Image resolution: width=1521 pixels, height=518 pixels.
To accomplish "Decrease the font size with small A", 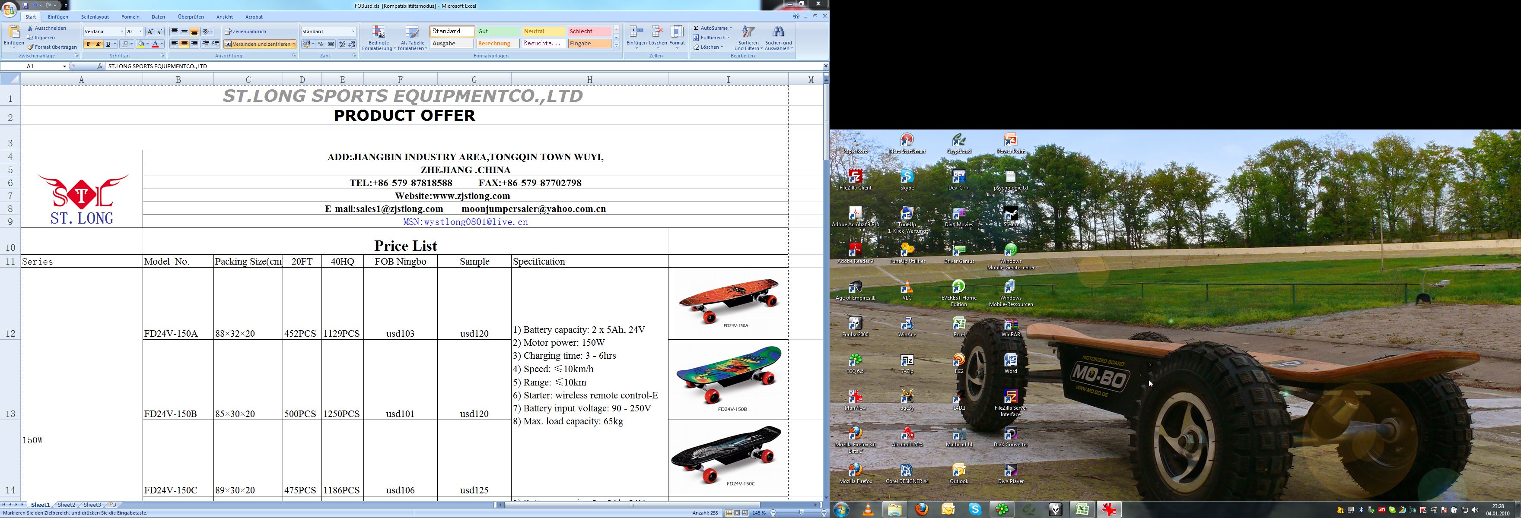I will pos(159,32).
